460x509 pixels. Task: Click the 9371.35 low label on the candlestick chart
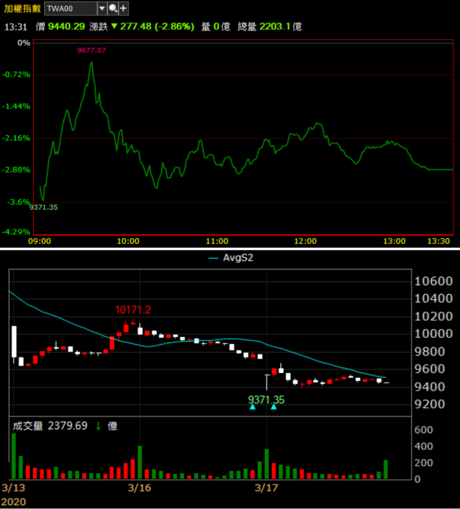coord(266,400)
